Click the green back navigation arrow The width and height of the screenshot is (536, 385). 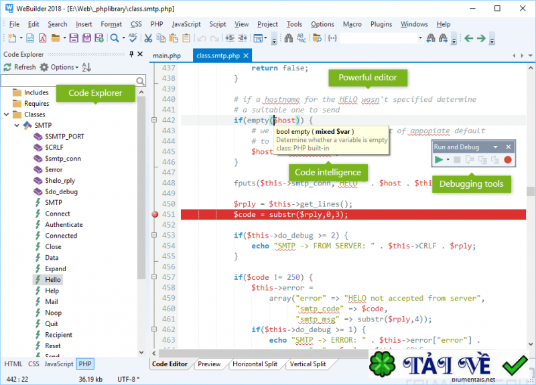point(469,38)
